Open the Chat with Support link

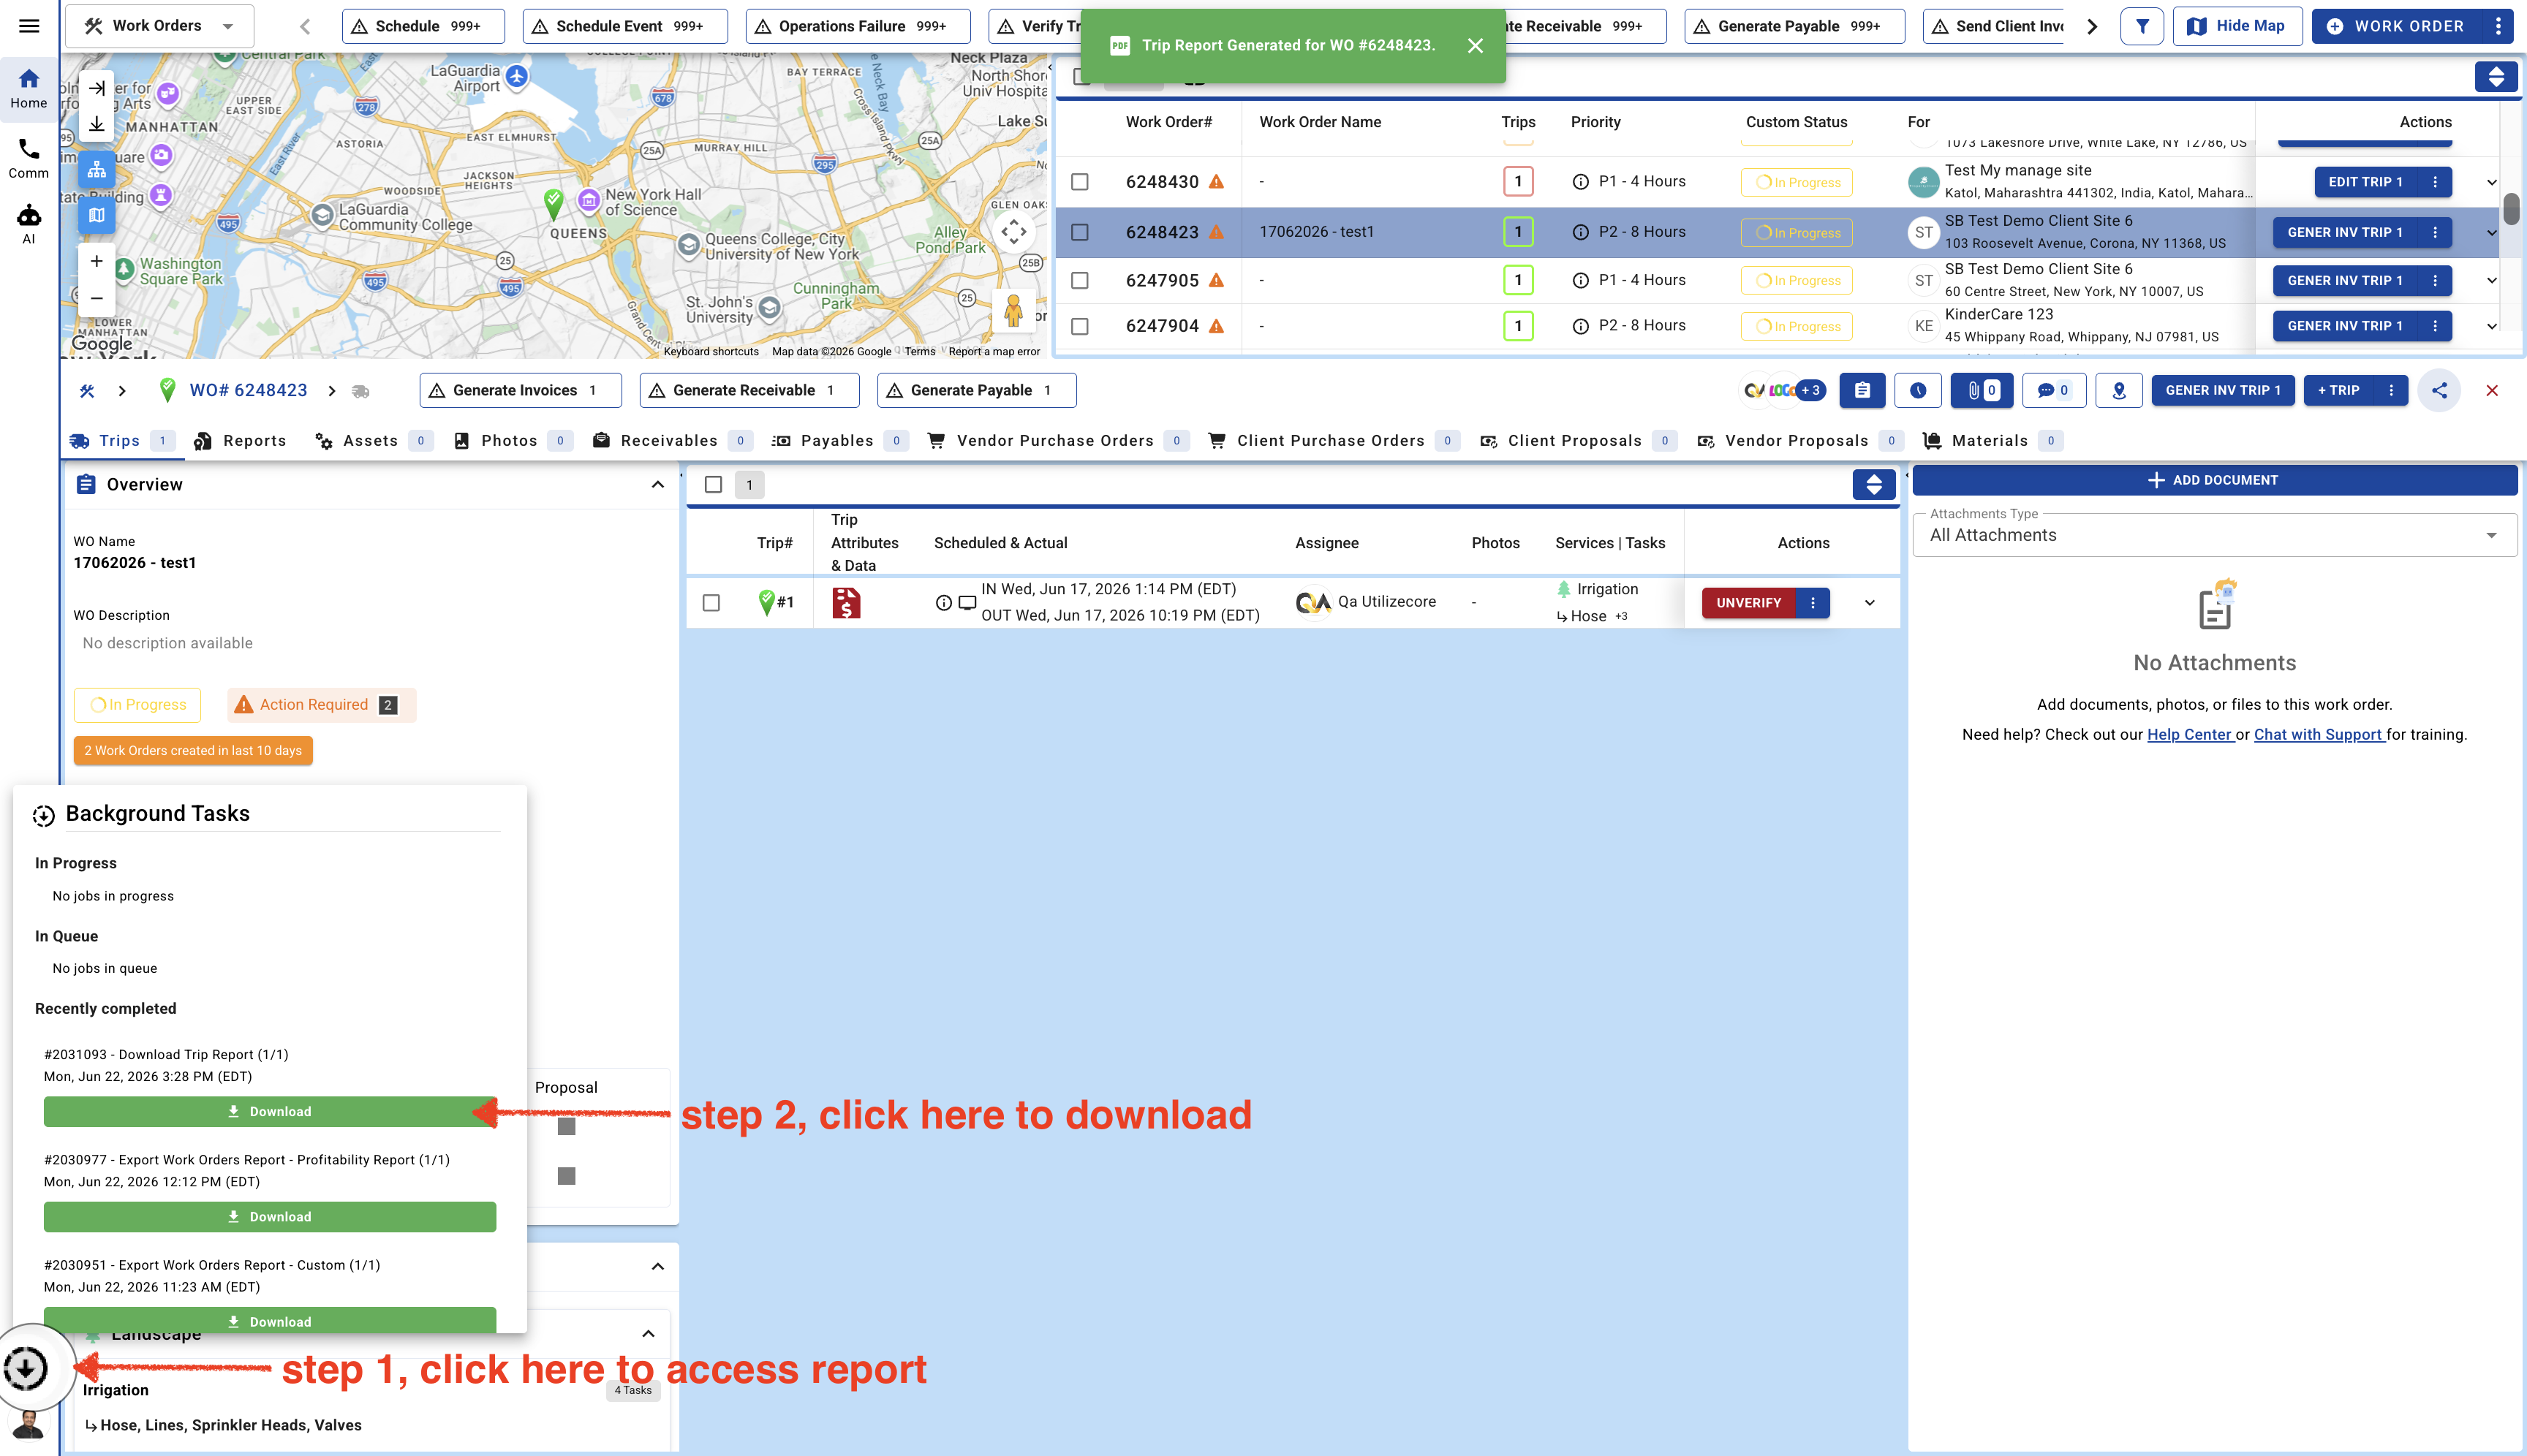pyautogui.click(x=2318, y=735)
